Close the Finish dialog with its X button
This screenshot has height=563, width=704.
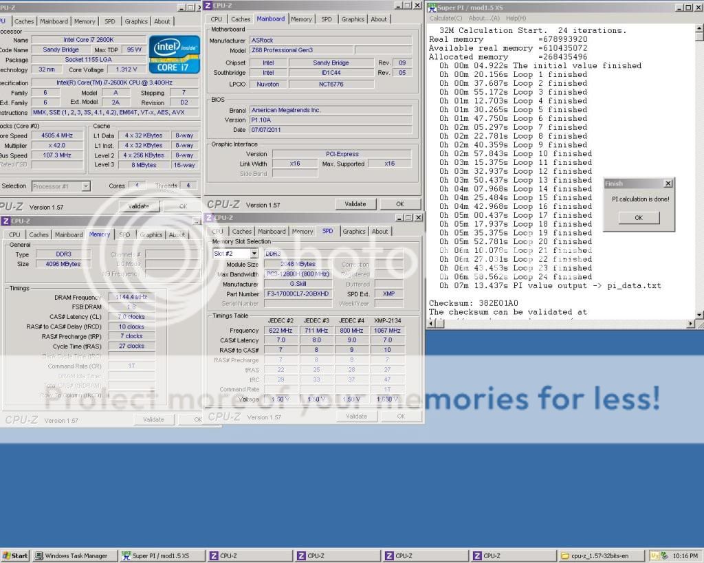point(668,184)
